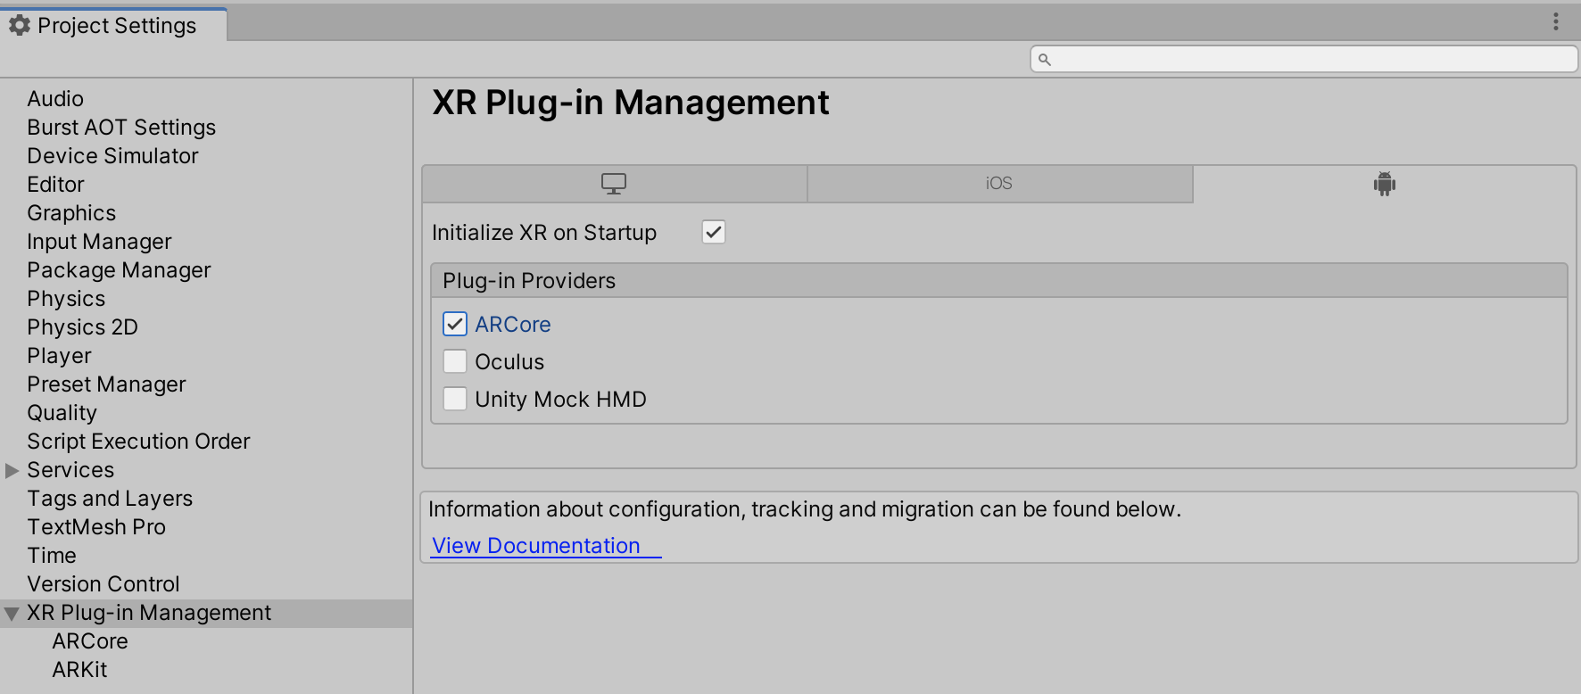Select Preset Manager settings
This screenshot has height=694, width=1581.
point(106,384)
